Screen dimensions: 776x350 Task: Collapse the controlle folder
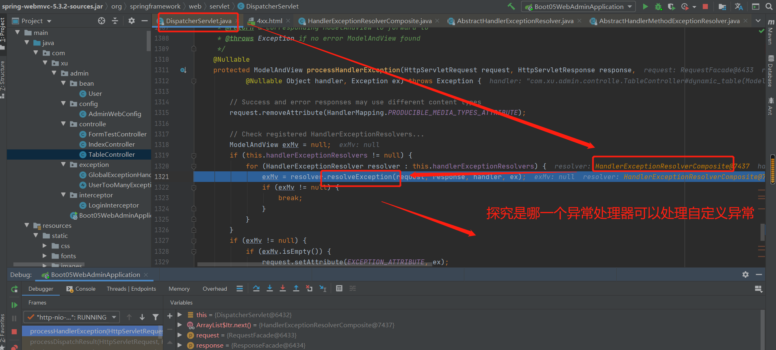point(63,124)
